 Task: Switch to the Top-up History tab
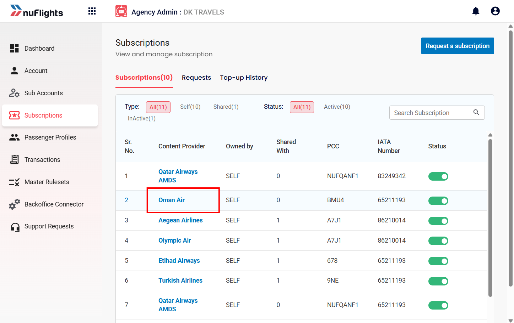coord(244,78)
